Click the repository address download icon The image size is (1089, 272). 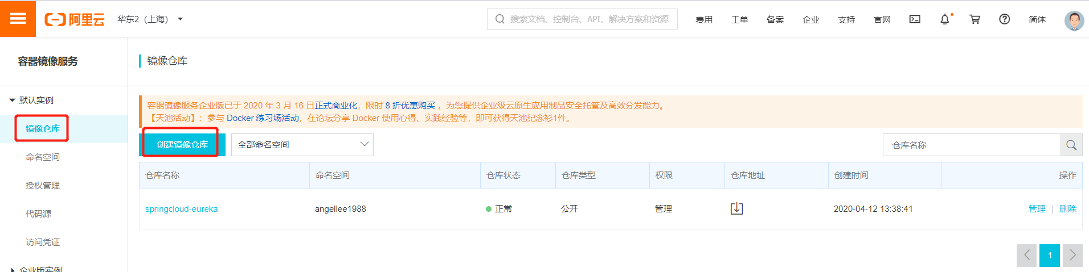pyautogui.click(x=736, y=208)
